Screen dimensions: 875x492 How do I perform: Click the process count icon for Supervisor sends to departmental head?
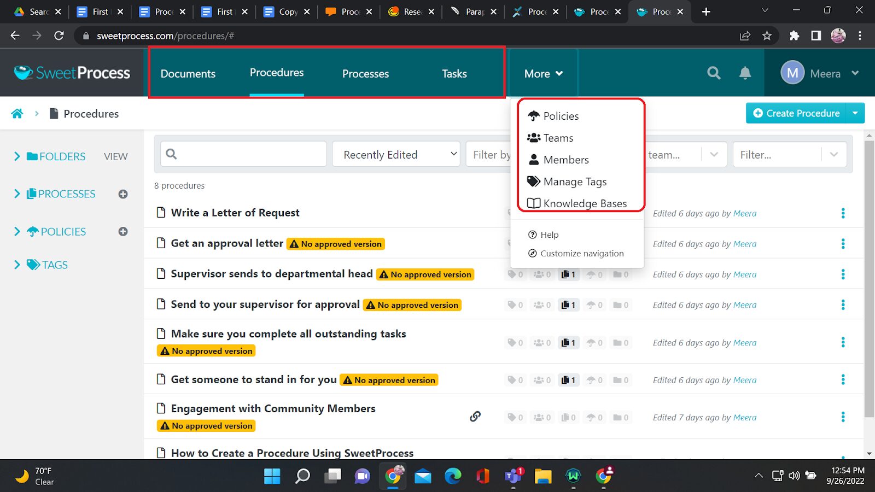click(568, 274)
